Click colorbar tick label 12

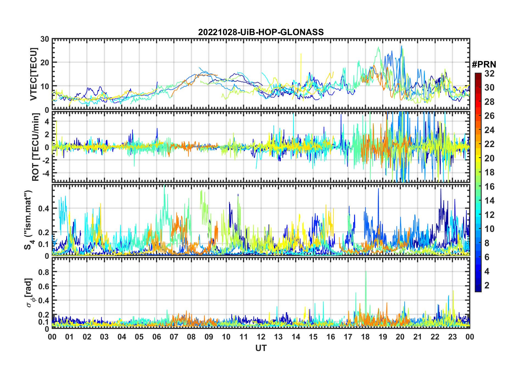tap(489, 215)
